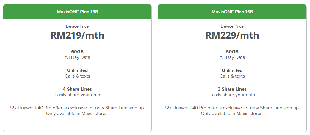Click the 4 Share Lines label
The width and height of the screenshot is (310, 135).
pos(77,89)
